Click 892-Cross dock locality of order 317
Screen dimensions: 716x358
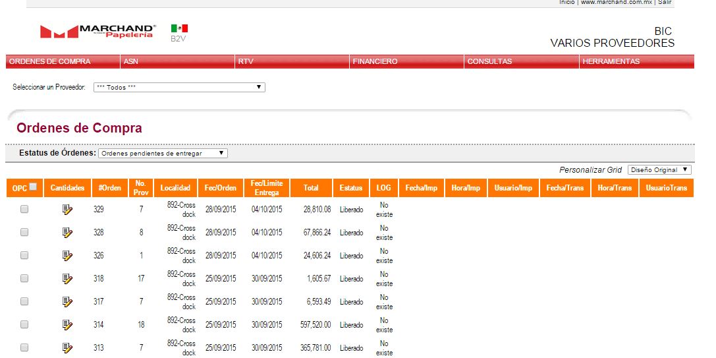(x=181, y=302)
